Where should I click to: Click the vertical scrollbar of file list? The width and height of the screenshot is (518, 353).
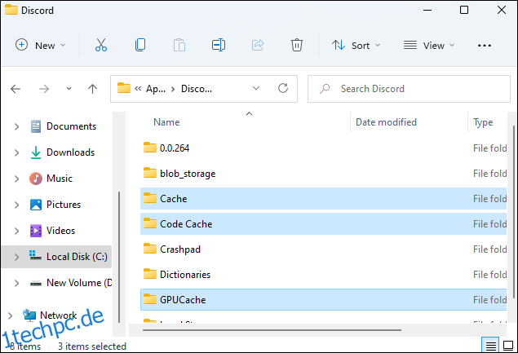(x=513, y=211)
